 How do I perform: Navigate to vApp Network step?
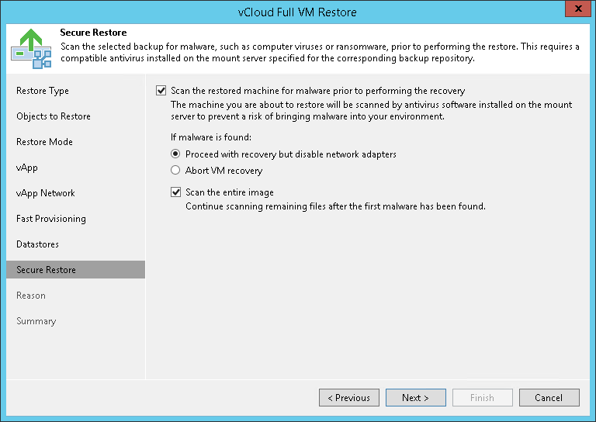coord(46,193)
